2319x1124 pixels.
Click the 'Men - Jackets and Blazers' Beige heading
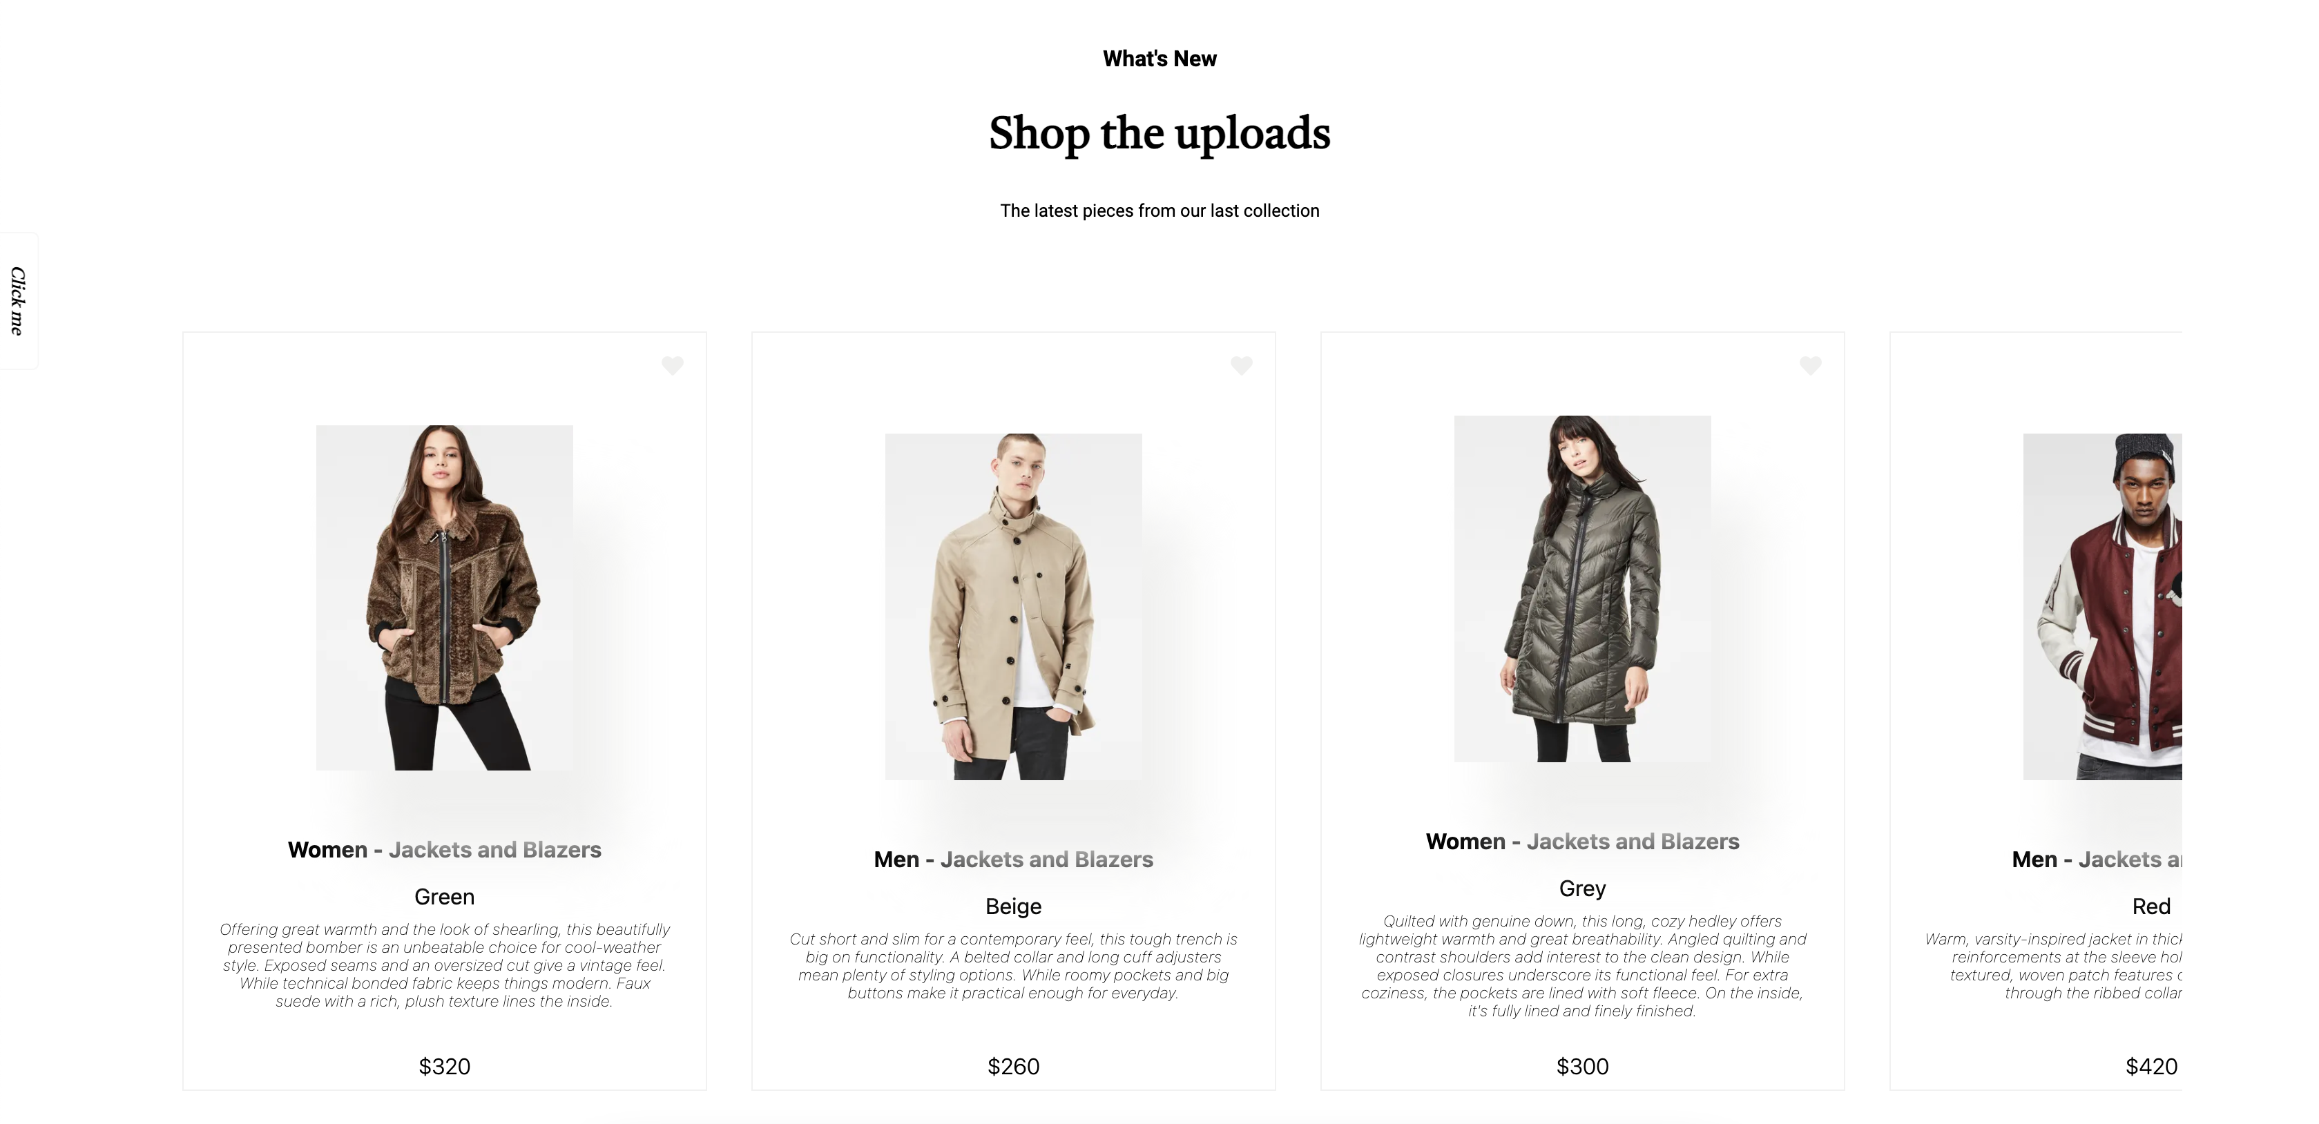pos(1013,860)
